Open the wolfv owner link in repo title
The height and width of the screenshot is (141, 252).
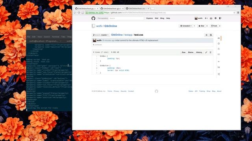[x=99, y=26]
